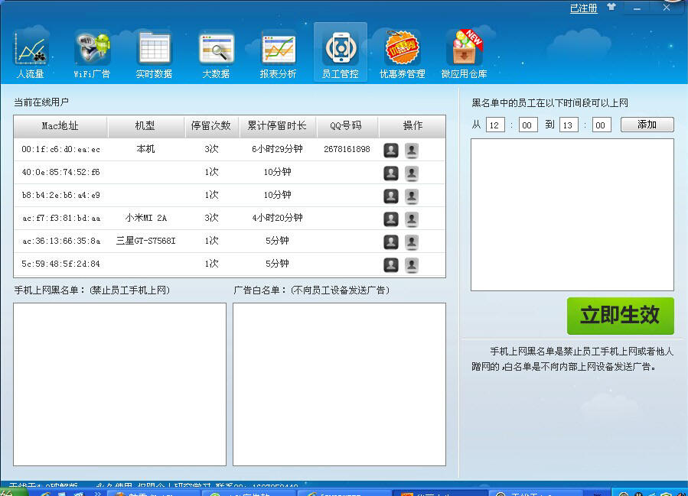Image resolution: width=688 pixels, height=496 pixels.
Task: Click dark user icon for 5c:59:48:5f:2d:84 row
Action: click(x=391, y=264)
